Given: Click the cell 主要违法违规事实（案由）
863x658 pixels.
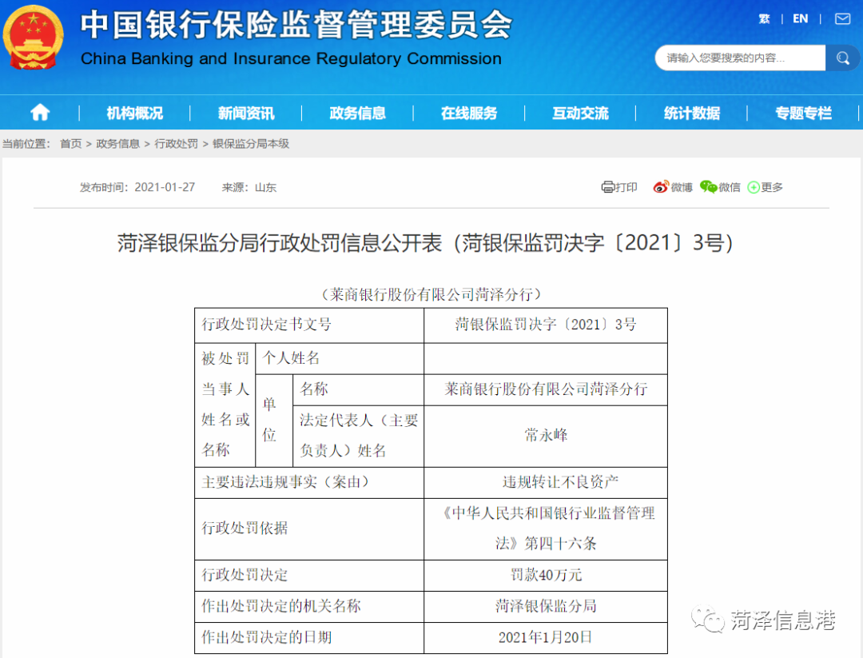Looking at the screenshot, I should 309,483.
